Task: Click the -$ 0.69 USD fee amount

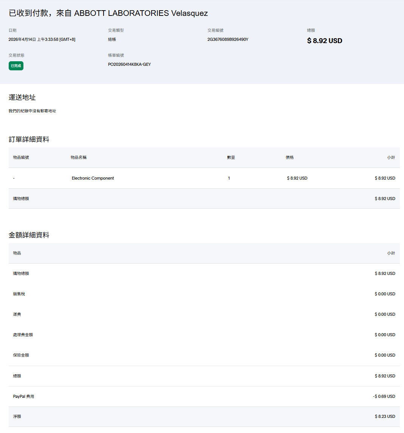Action: pos(384,396)
